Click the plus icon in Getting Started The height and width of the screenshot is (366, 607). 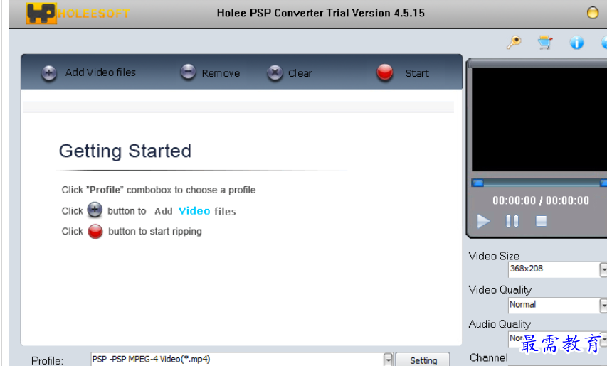tap(95, 210)
